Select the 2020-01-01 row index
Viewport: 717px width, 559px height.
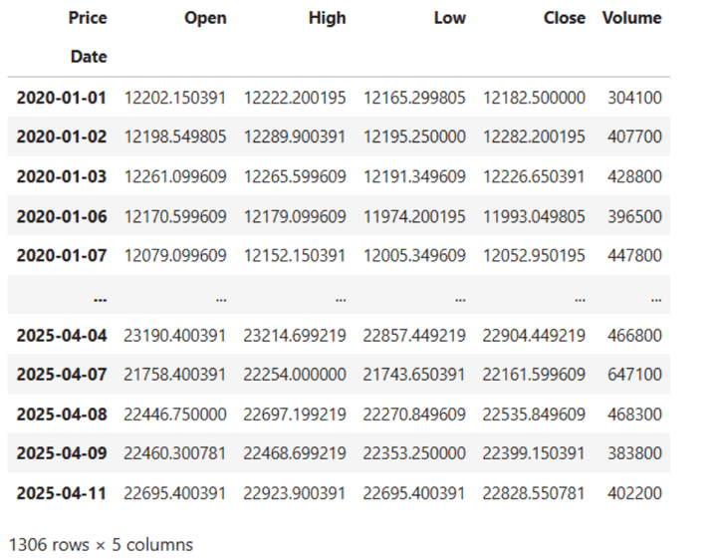[62, 98]
